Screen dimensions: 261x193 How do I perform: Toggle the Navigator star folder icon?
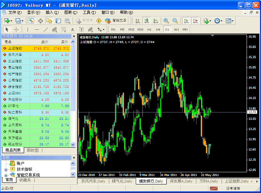pos(49,21)
